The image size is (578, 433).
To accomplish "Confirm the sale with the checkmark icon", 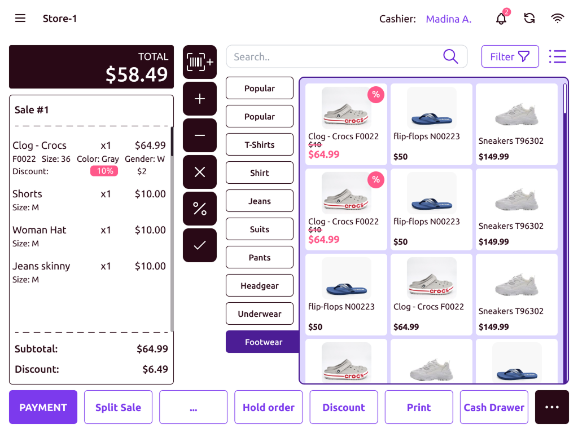I will tap(199, 245).
